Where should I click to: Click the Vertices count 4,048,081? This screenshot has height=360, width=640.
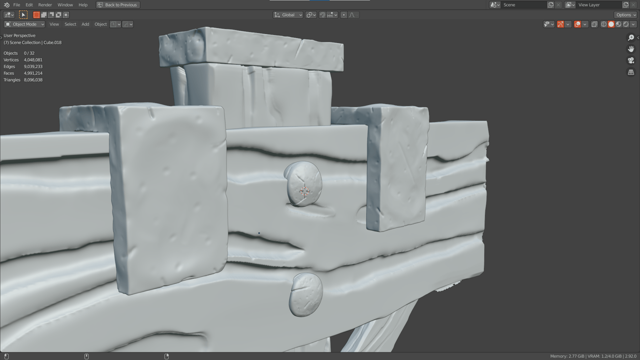tap(33, 60)
